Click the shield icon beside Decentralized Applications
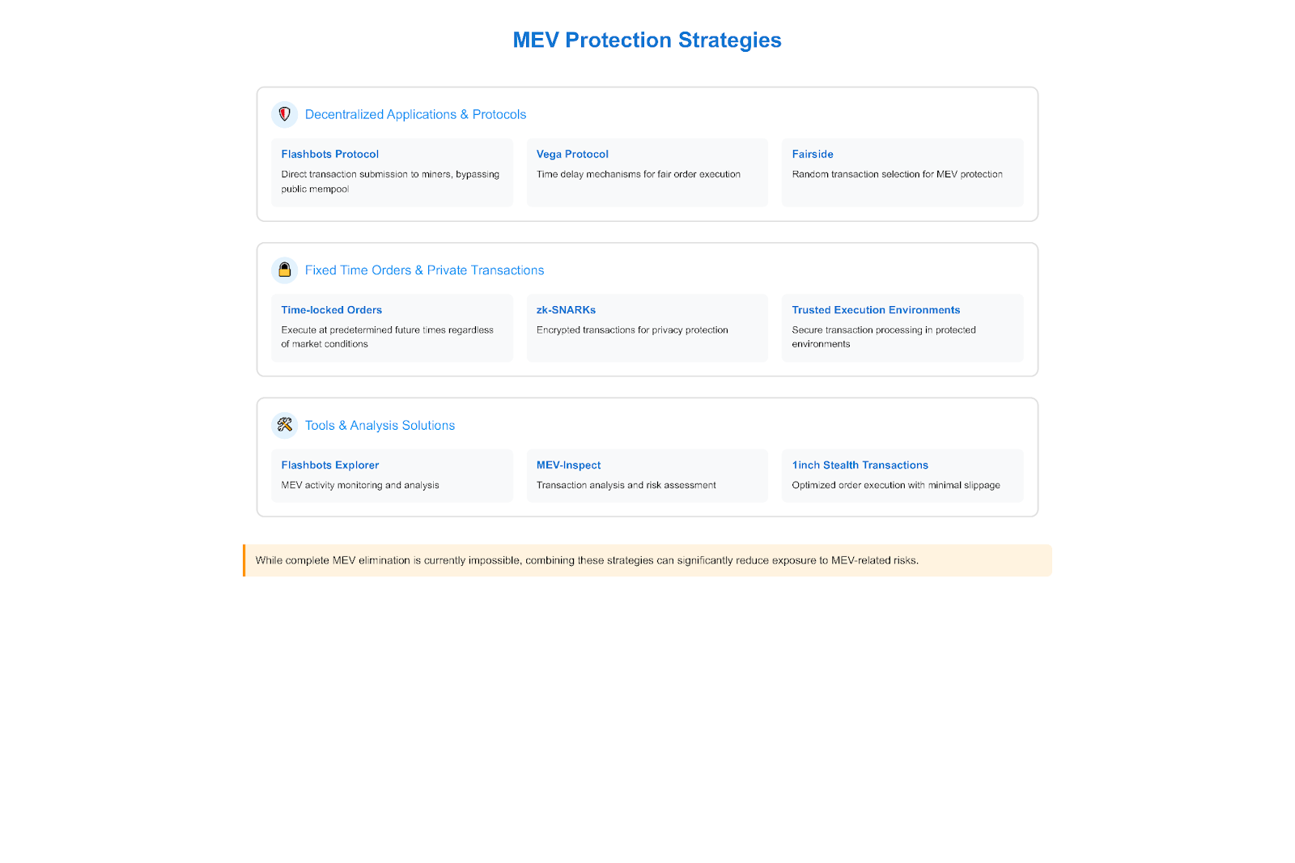Viewport: 1295px width, 863px height. pos(284,115)
